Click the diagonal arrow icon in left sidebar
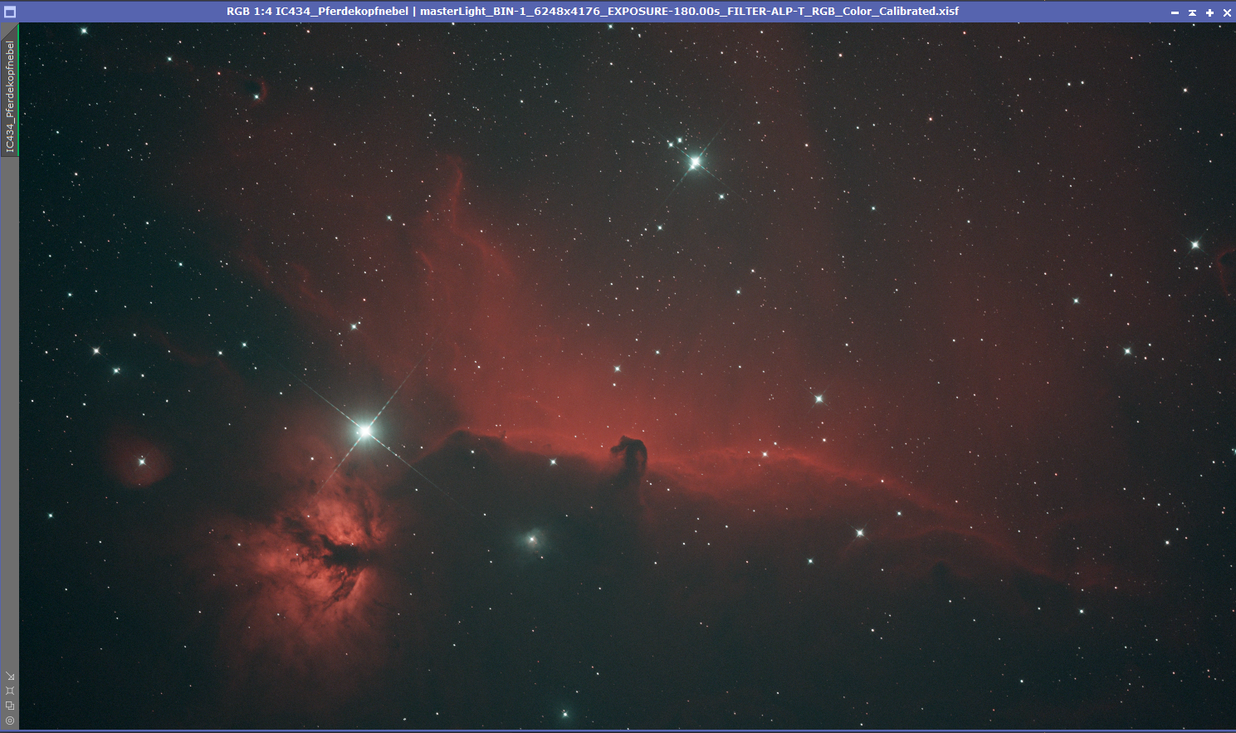This screenshot has height=733, width=1236. click(10, 677)
